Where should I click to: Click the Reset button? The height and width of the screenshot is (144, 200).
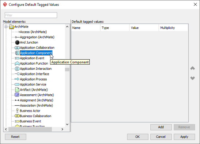click(15, 137)
